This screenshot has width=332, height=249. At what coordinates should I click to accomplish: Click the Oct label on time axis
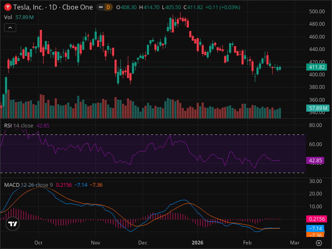[x=38, y=243]
